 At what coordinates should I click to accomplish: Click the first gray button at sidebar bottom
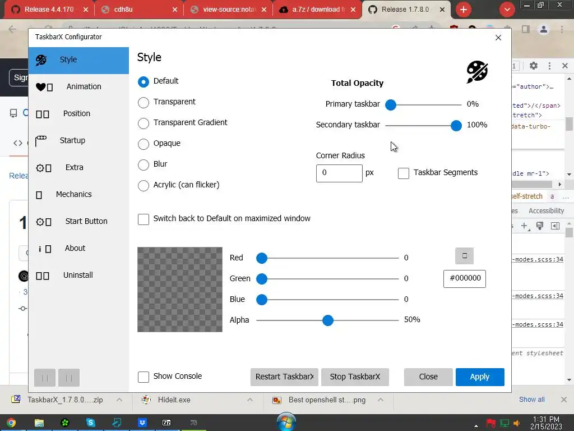click(45, 378)
